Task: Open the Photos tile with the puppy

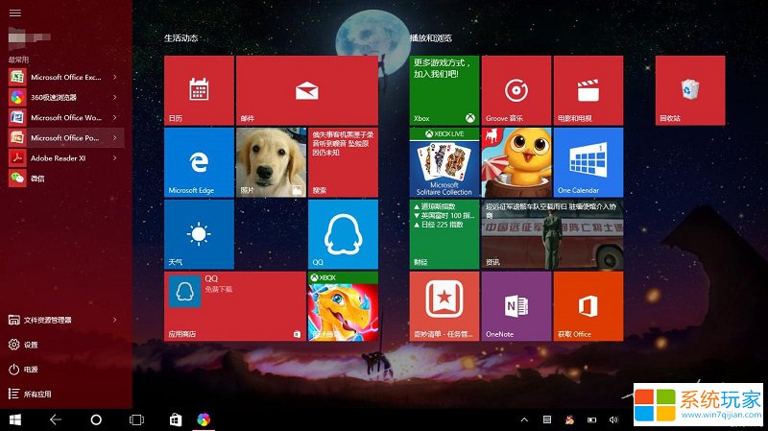Action: click(271, 162)
